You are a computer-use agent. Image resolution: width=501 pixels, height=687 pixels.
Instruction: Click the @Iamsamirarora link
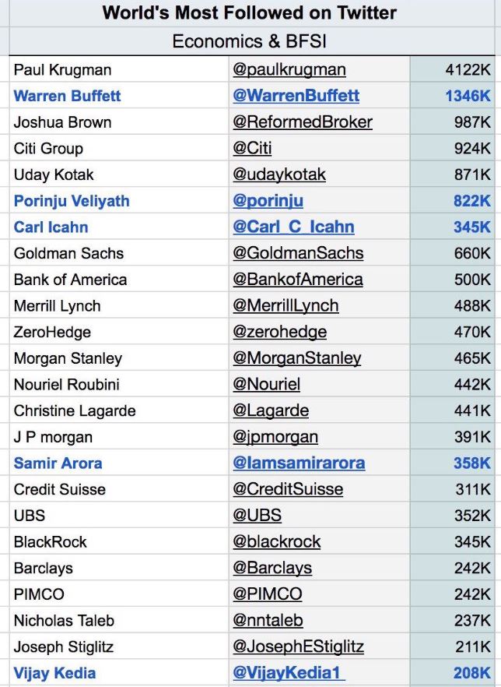tap(299, 463)
